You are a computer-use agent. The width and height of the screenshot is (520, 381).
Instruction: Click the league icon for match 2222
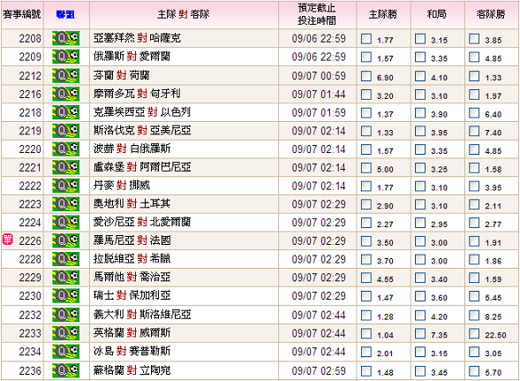click(65, 186)
